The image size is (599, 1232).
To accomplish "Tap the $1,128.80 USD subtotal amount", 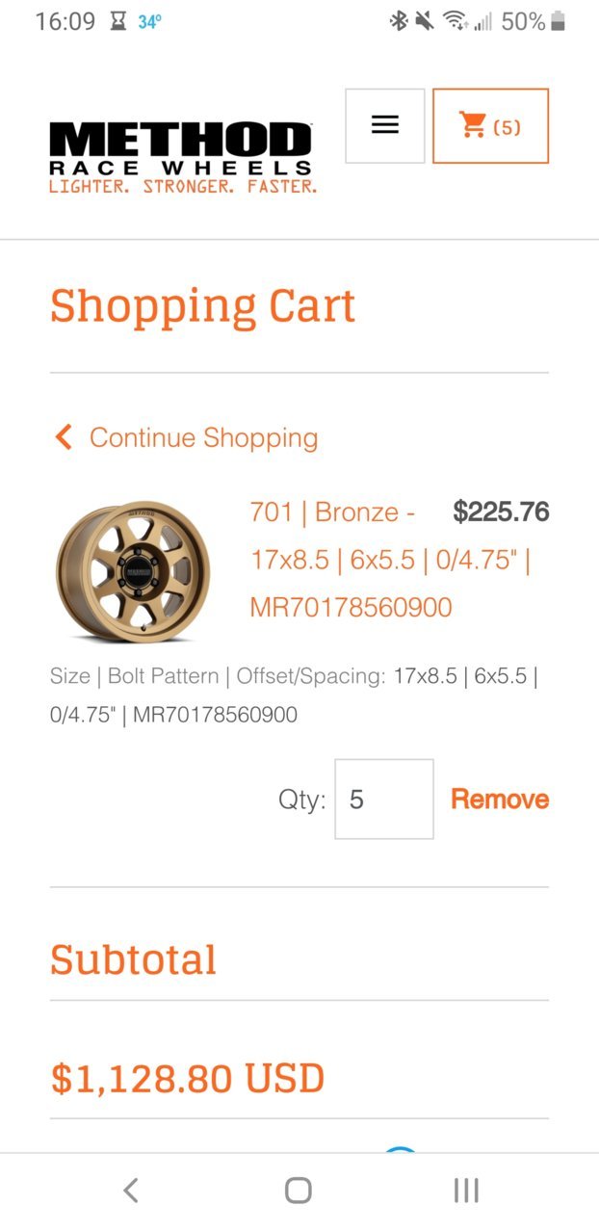I will 187,1078.
